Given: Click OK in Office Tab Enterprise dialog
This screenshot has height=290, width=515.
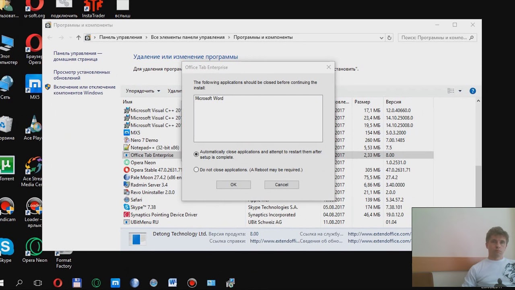Looking at the screenshot, I should click(233, 184).
